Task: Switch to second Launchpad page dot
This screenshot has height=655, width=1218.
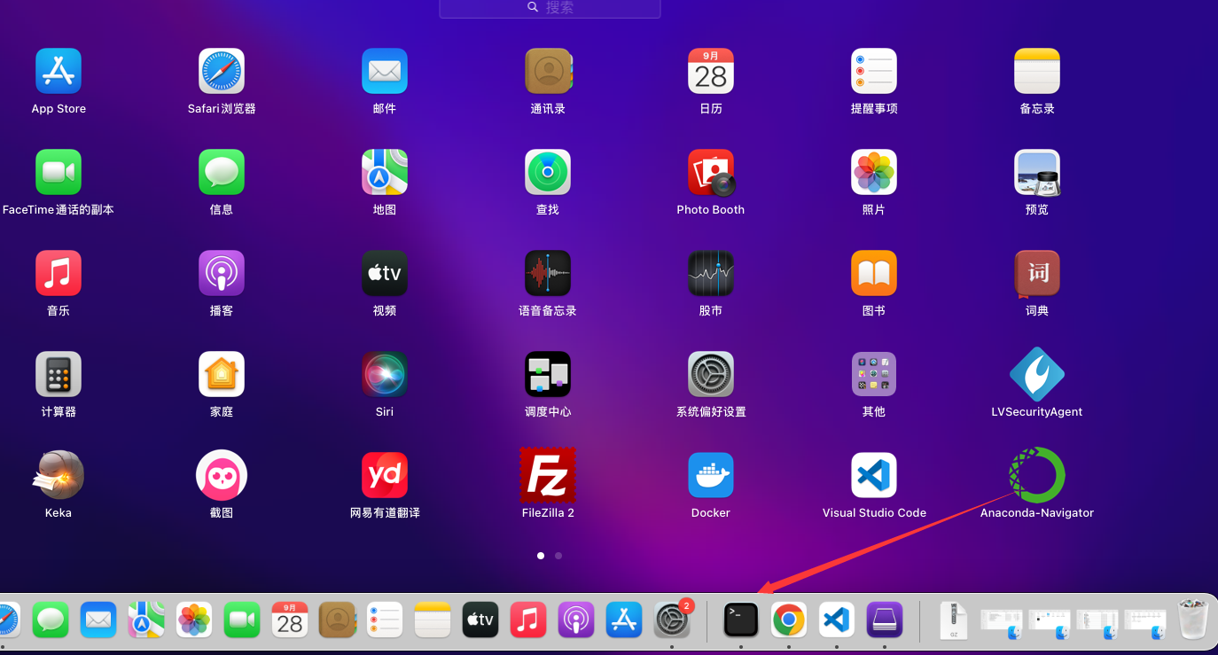Action: 558,556
